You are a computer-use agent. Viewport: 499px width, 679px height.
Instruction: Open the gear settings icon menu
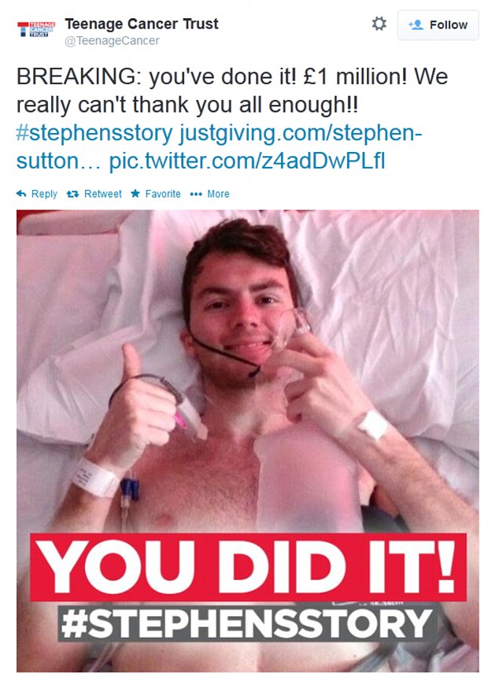[x=379, y=24]
